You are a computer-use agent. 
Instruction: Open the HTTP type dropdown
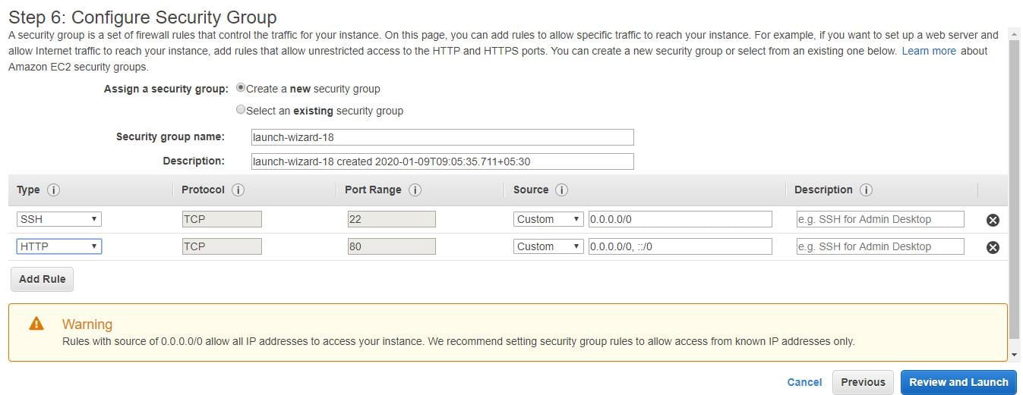(59, 246)
